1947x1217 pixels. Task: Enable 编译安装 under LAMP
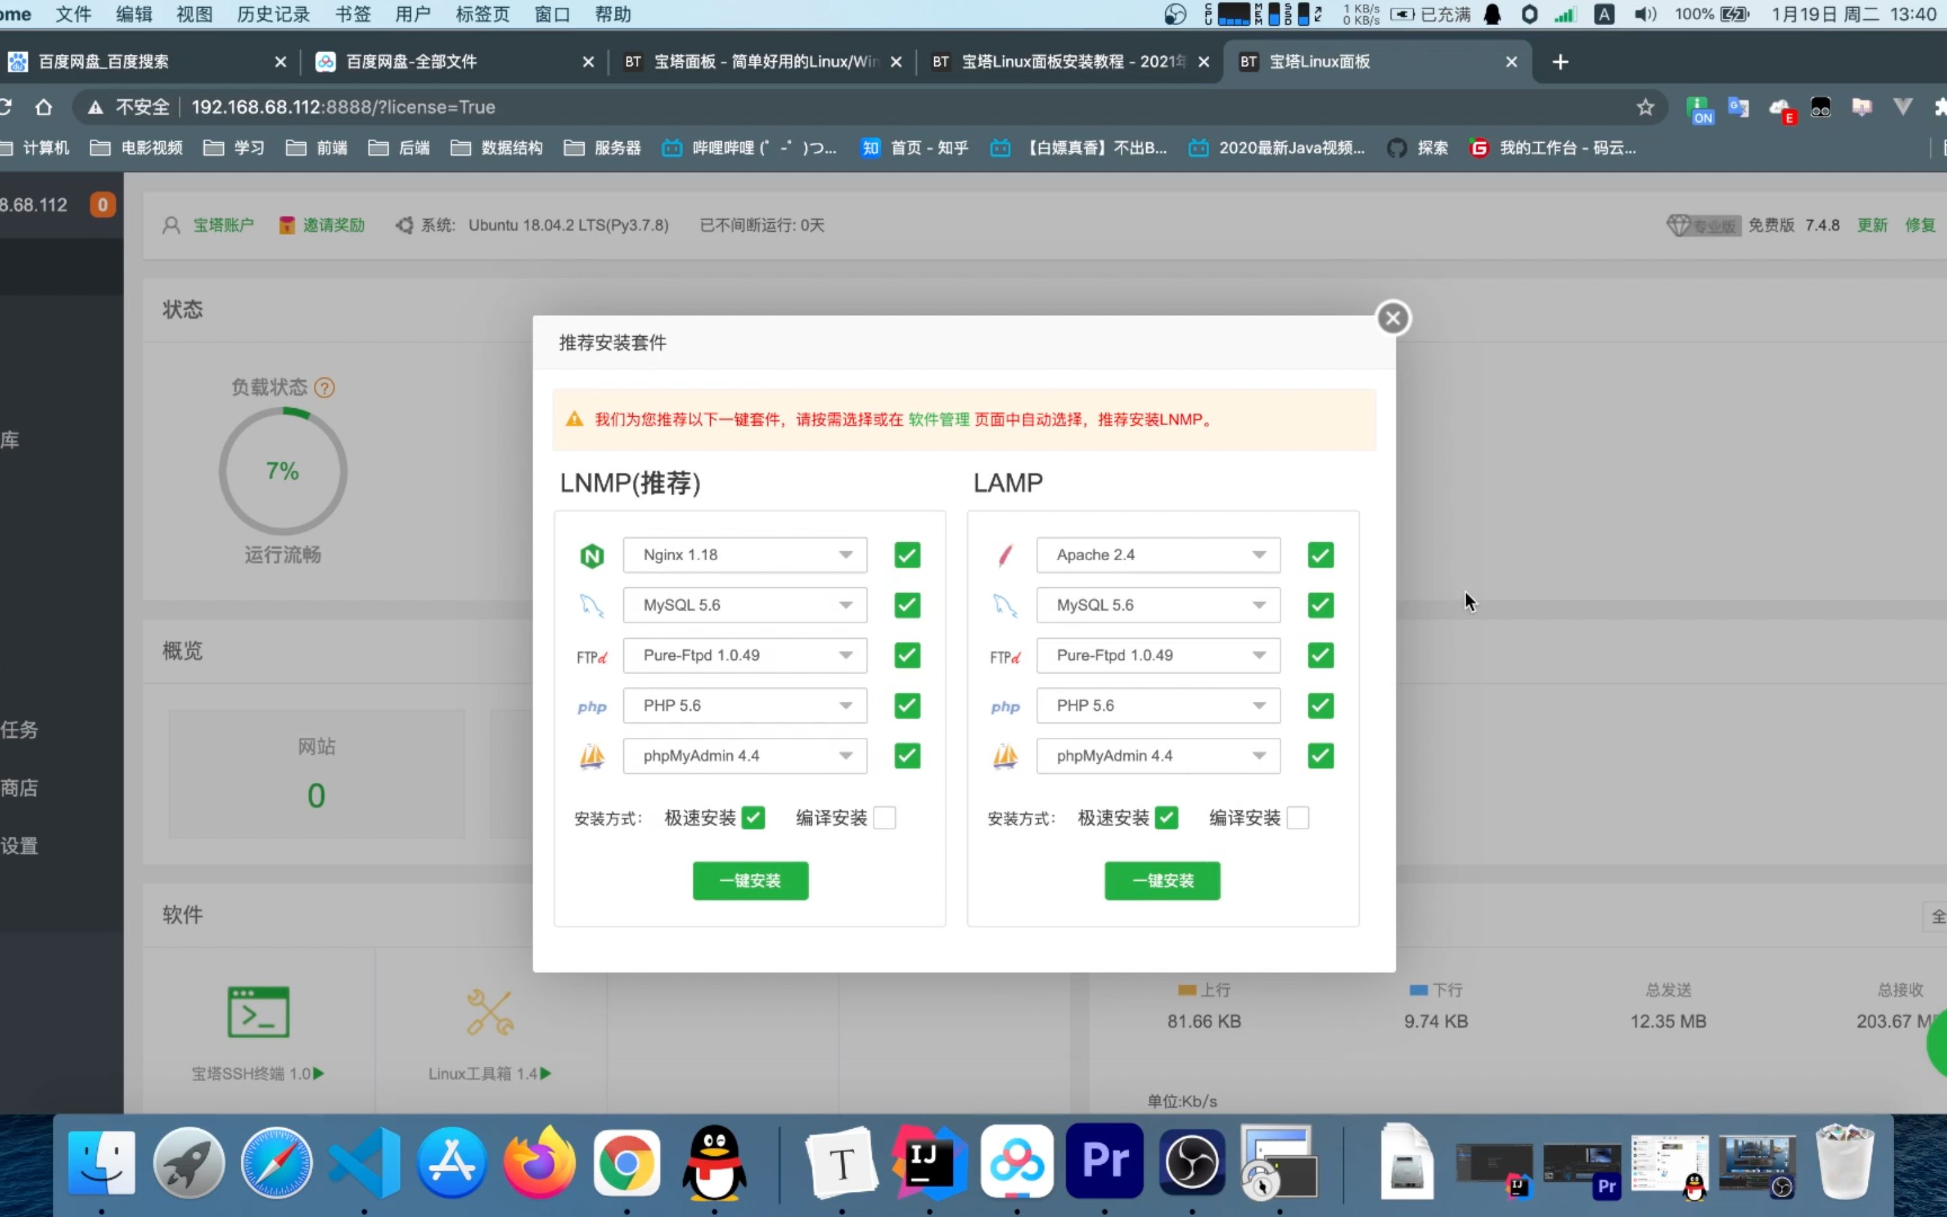click(x=1298, y=818)
